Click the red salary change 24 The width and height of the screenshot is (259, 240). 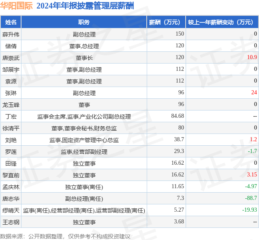[x=254, y=92]
